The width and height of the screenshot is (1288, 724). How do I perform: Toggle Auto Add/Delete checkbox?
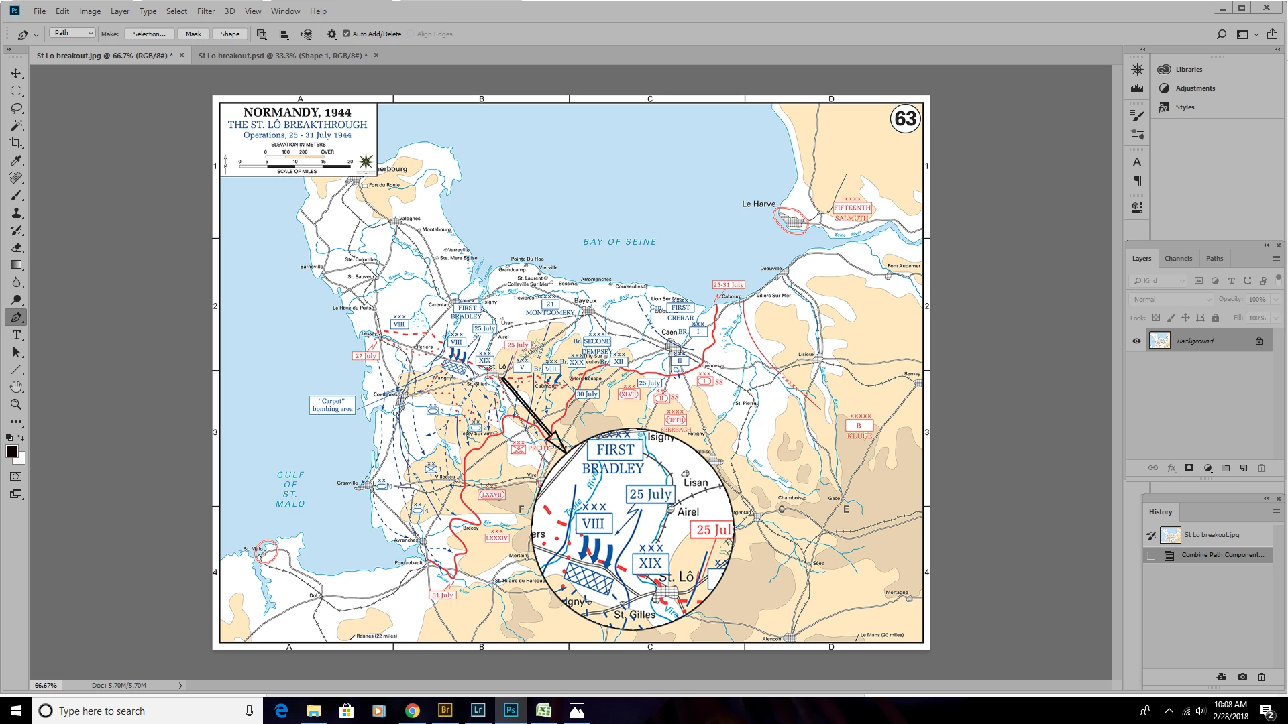[x=346, y=34]
